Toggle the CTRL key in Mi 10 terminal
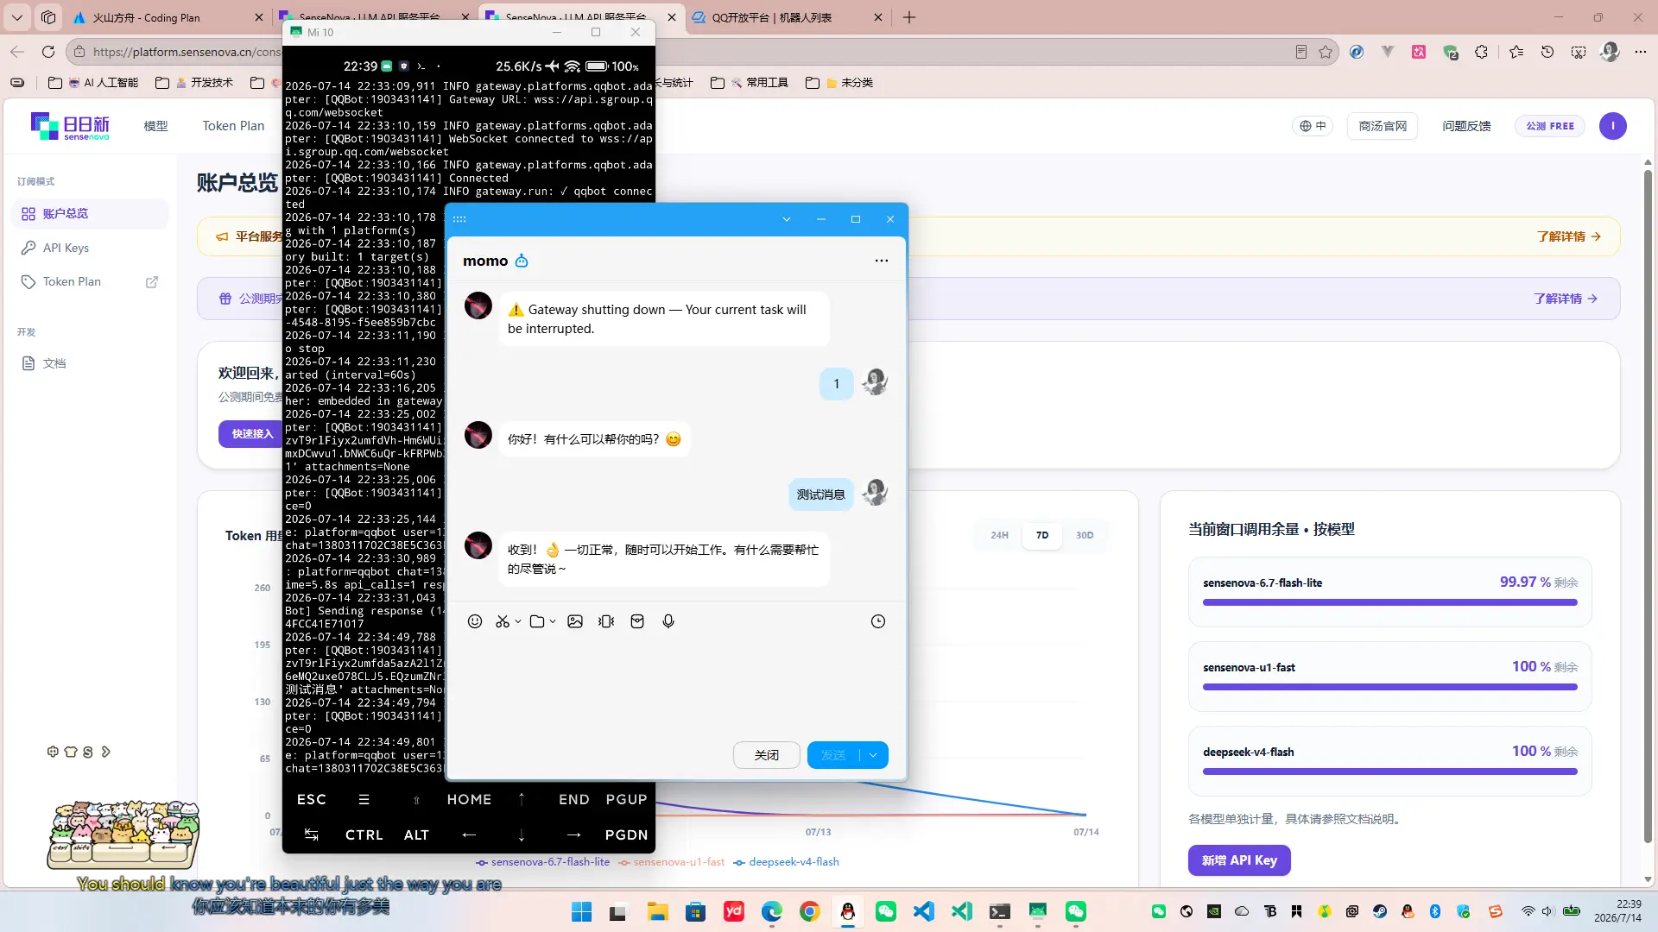This screenshot has width=1658, height=932. [x=364, y=835]
